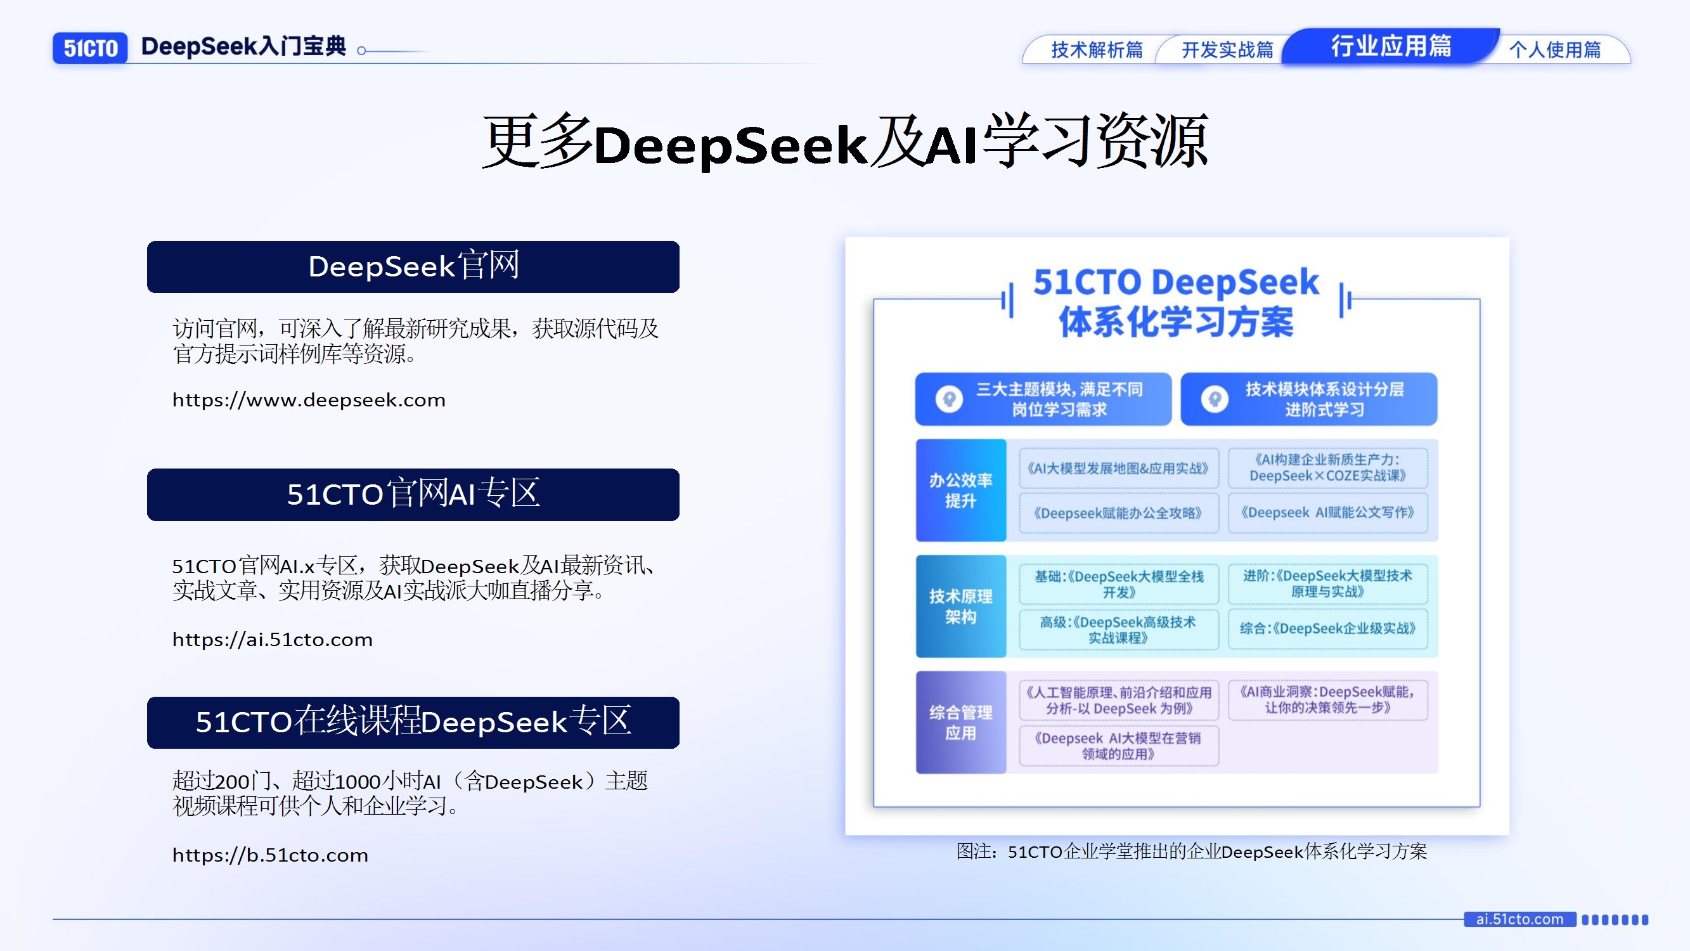
Task: Switch to the 开发实战篇 tab
Action: point(1227,50)
